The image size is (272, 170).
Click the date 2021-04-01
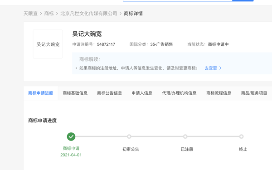[71, 155]
